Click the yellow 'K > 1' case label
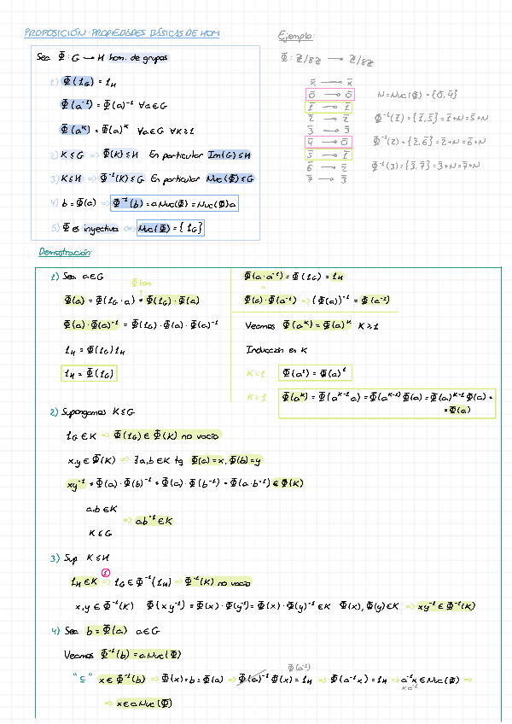The width and height of the screenshot is (512, 724). [256, 397]
